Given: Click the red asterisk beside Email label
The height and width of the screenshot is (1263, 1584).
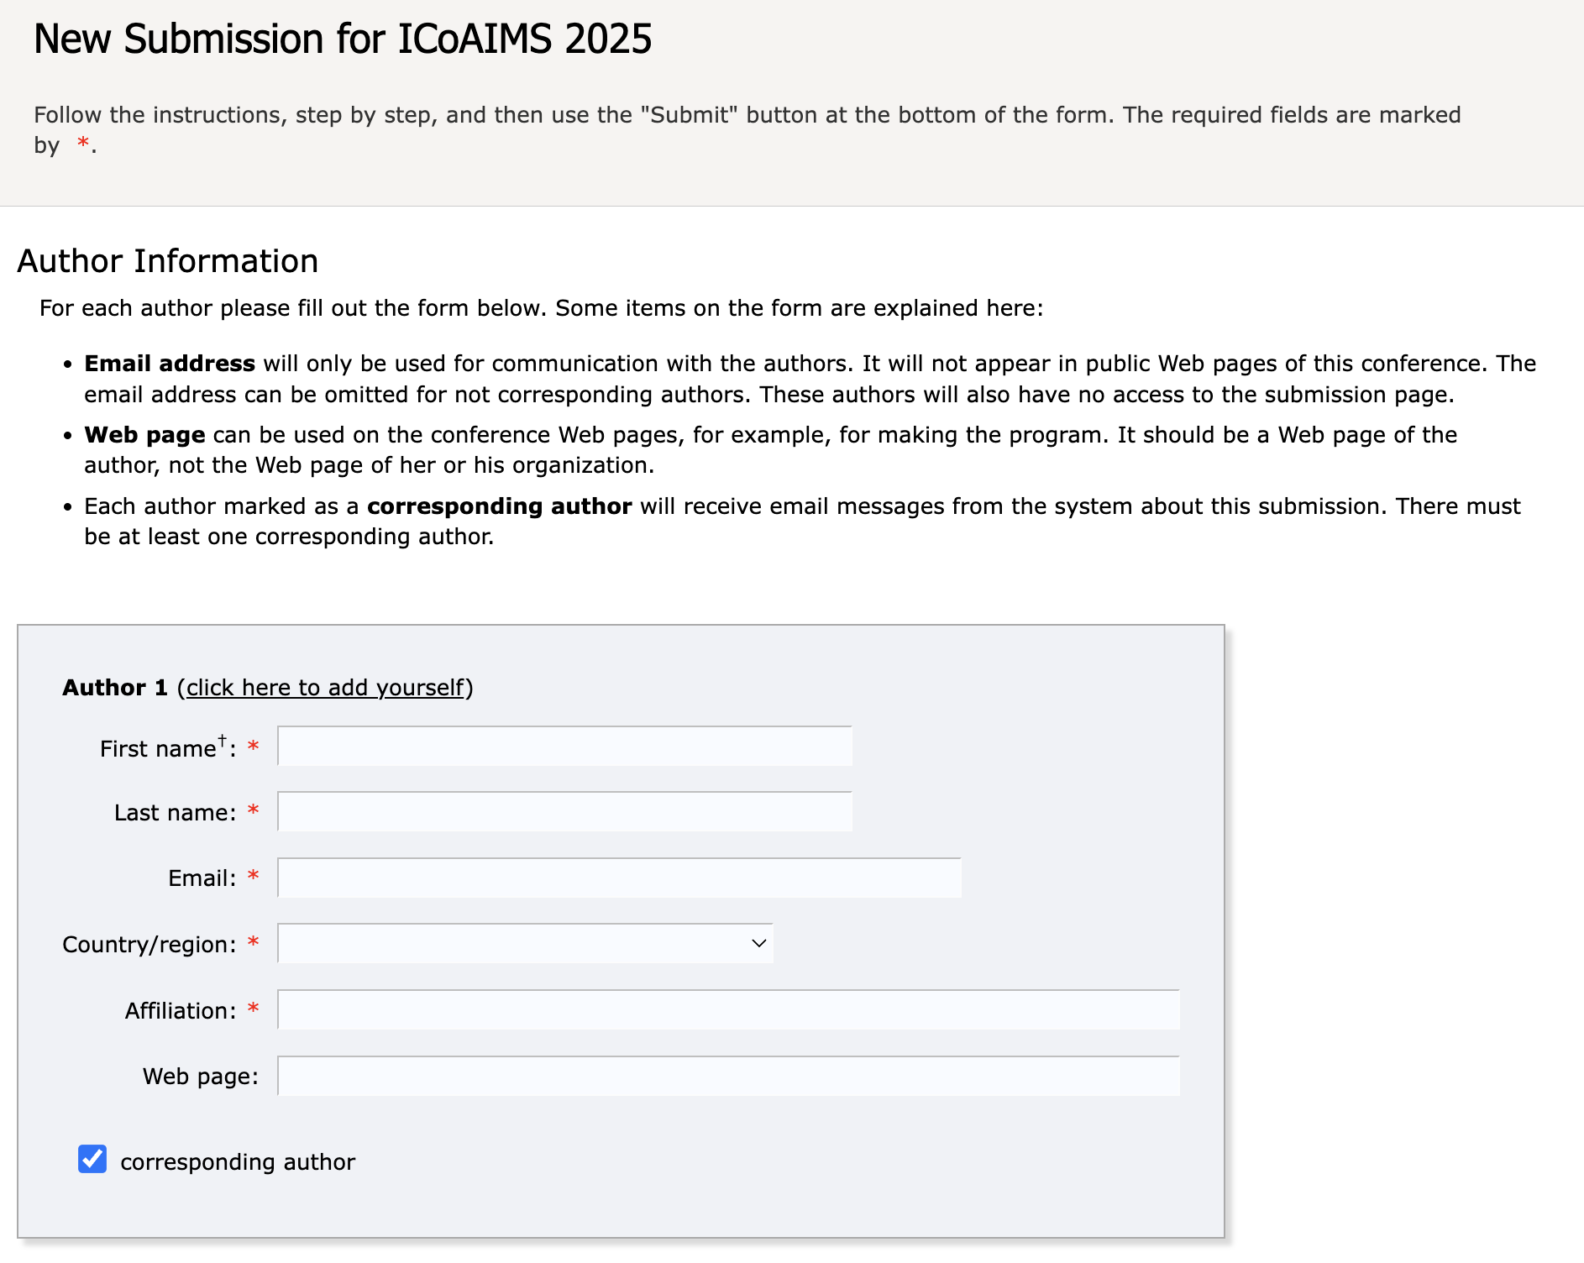Looking at the screenshot, I should point(253,877).
